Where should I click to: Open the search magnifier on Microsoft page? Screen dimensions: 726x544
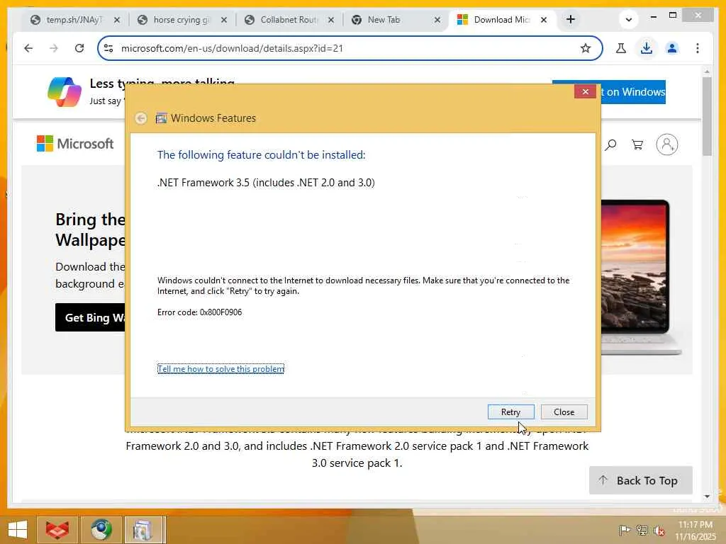point(610,144)
